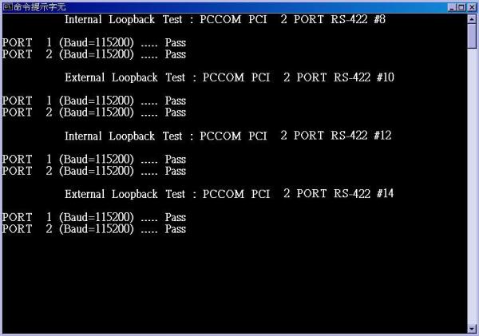Click PORT 2 Pass result under test #8
This screenshot has width=479, height=336.
[176, 54]
